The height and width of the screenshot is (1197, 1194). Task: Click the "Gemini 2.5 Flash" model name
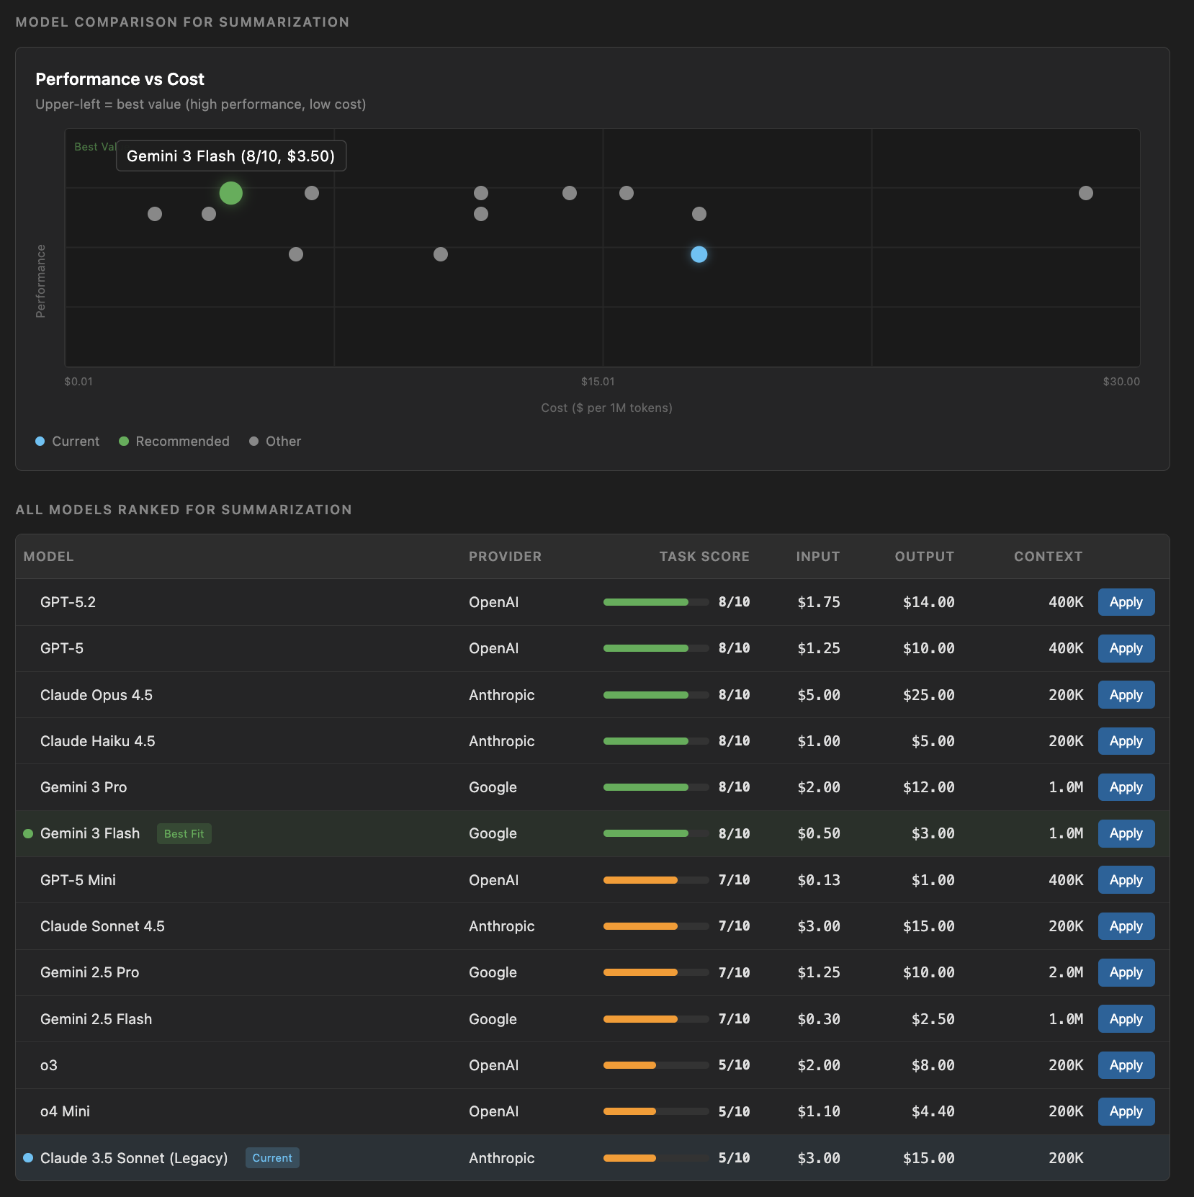pyautogui.click(x=96, y=1019)
